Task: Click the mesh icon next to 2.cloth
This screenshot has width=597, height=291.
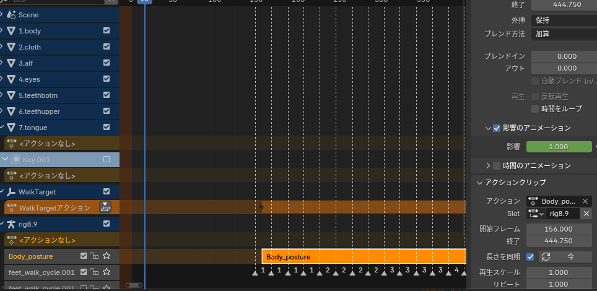Action: point(11,47)
